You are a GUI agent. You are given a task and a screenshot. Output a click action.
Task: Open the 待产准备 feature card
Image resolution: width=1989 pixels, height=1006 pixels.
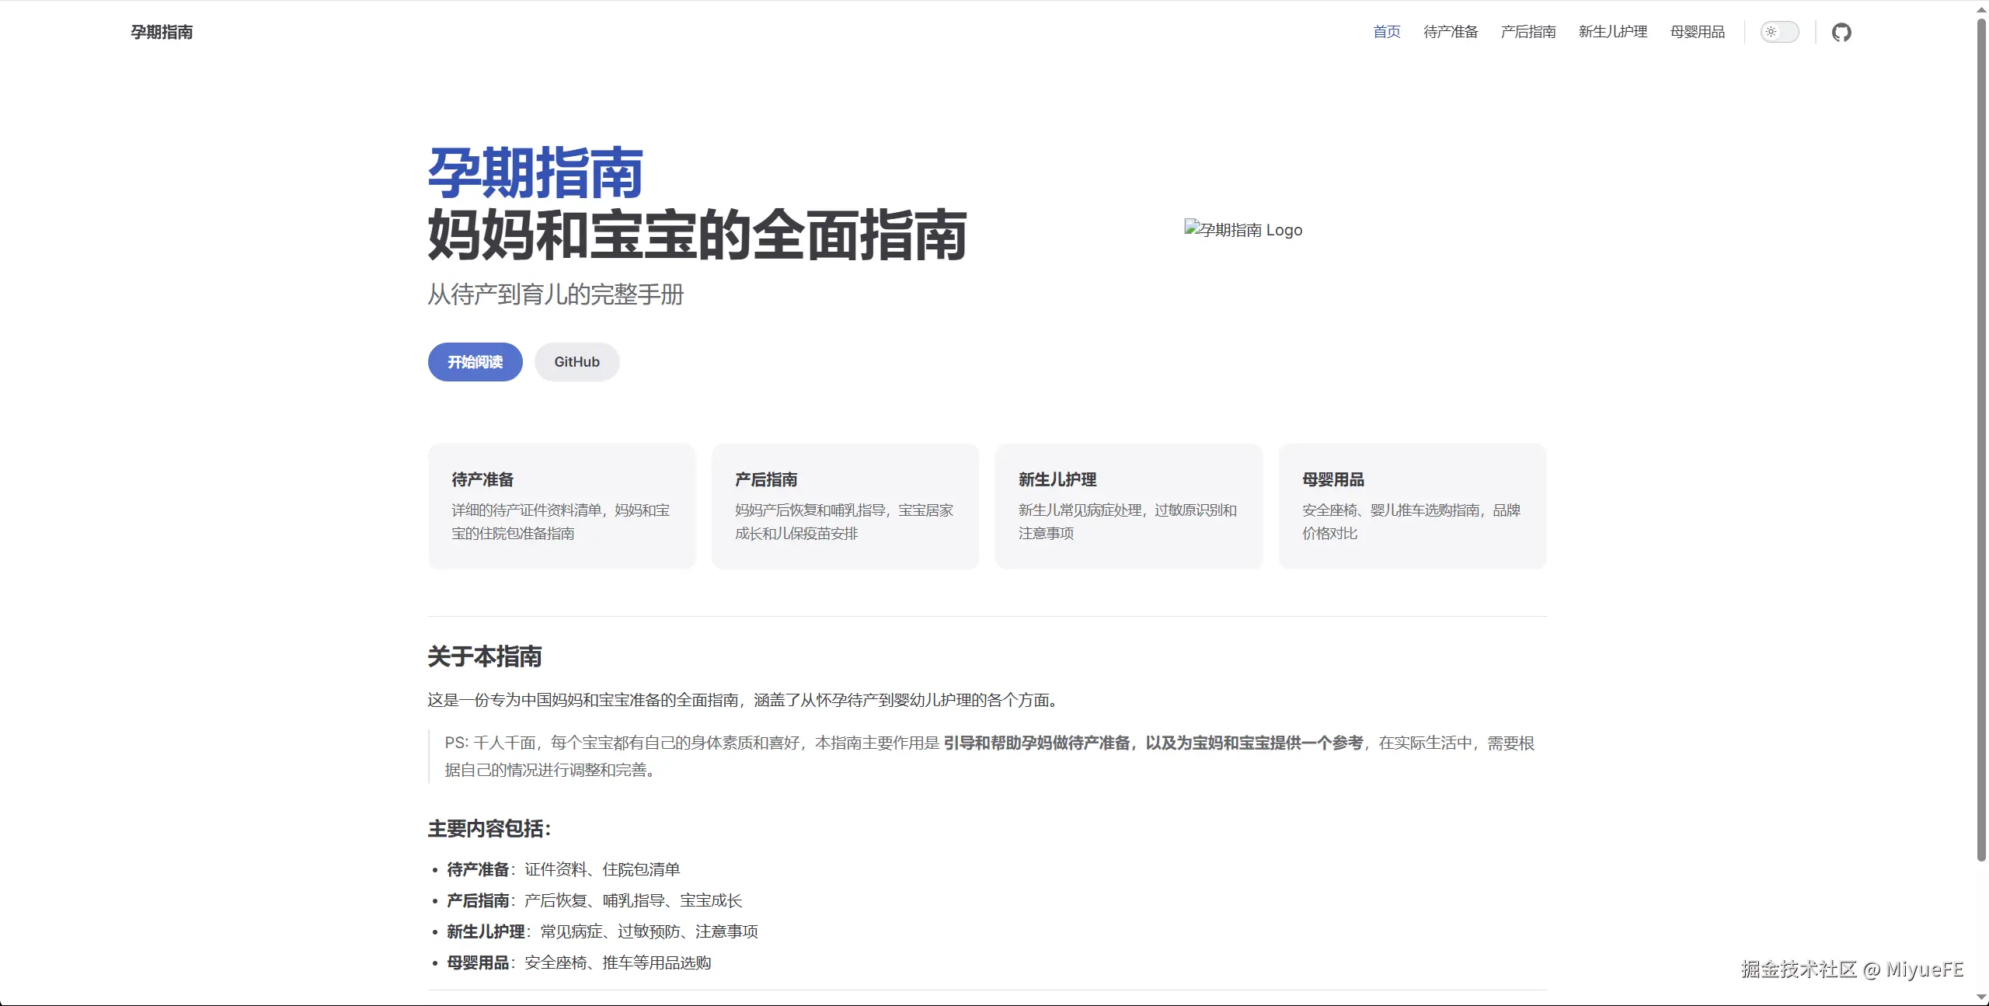point(561,505)
